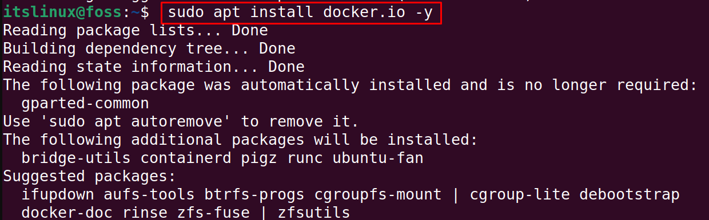
Task: Click the '-y' flag in the command
Action: point(424,13)
